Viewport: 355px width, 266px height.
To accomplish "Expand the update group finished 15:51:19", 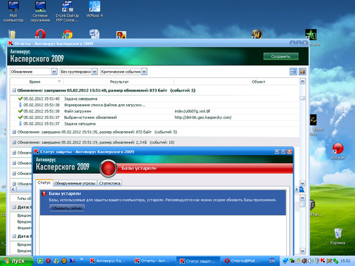I will click(x=14, y=142).
